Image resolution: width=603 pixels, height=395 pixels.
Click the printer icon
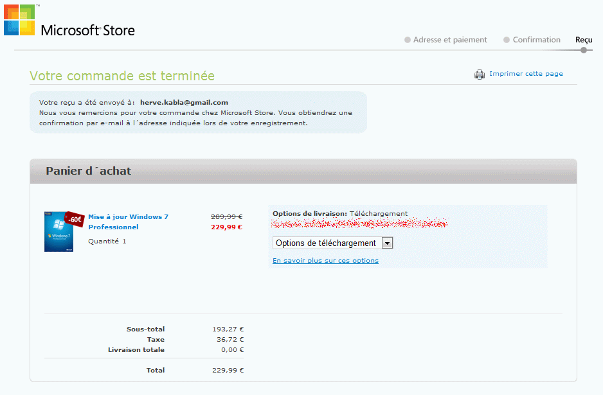(480, 74)
